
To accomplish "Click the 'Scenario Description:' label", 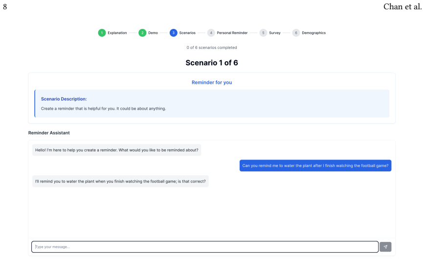I will 64,99.
